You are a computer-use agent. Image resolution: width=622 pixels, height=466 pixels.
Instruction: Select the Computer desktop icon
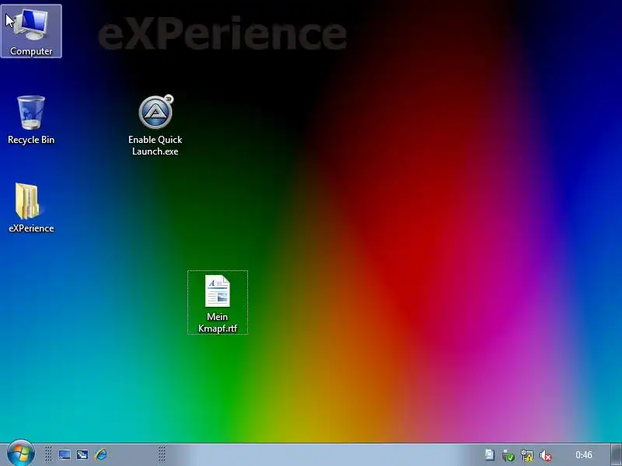coord(31,31)
